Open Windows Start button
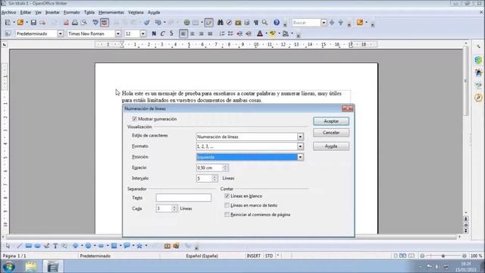The image size is (485, 273). (8, 266)
